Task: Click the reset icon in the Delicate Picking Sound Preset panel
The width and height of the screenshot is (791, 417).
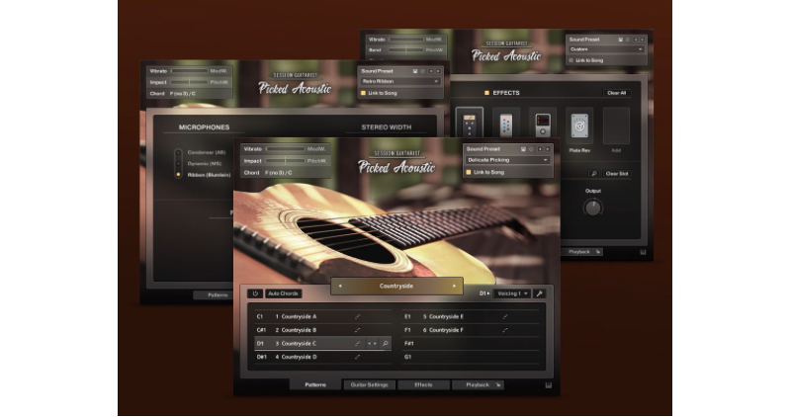Action: coord(531,149)
